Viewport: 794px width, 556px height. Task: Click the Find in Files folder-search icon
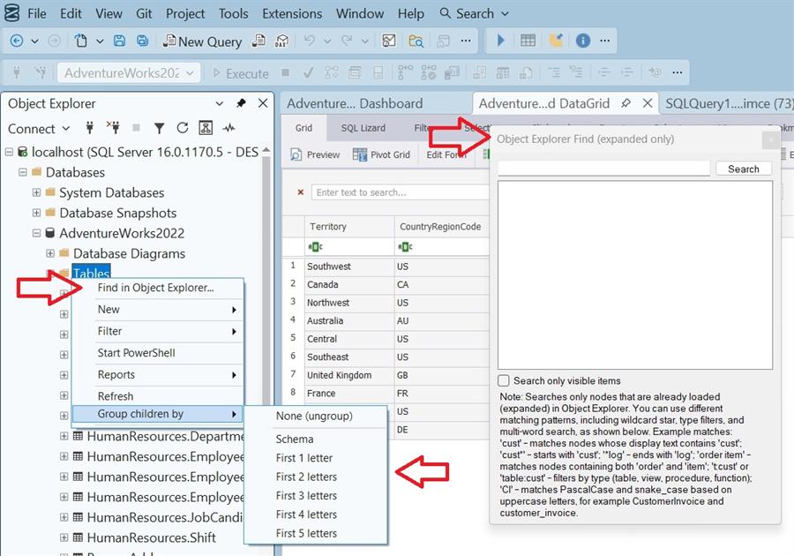point(416,41)
